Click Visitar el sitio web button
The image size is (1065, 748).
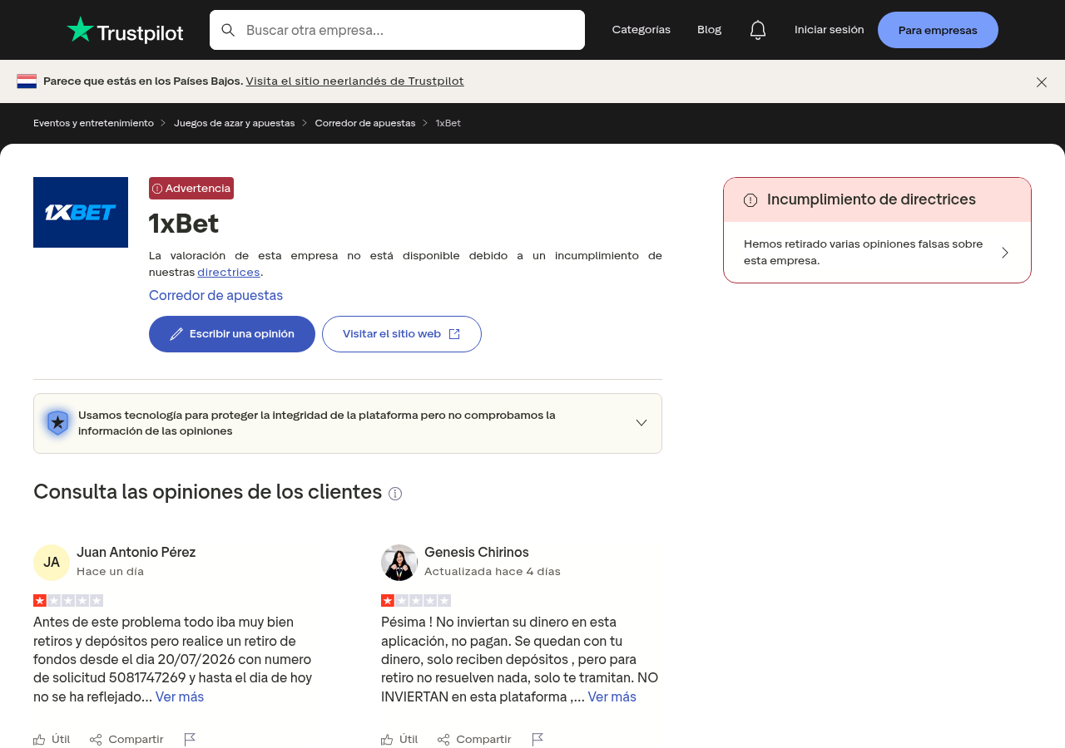point(402,334)
